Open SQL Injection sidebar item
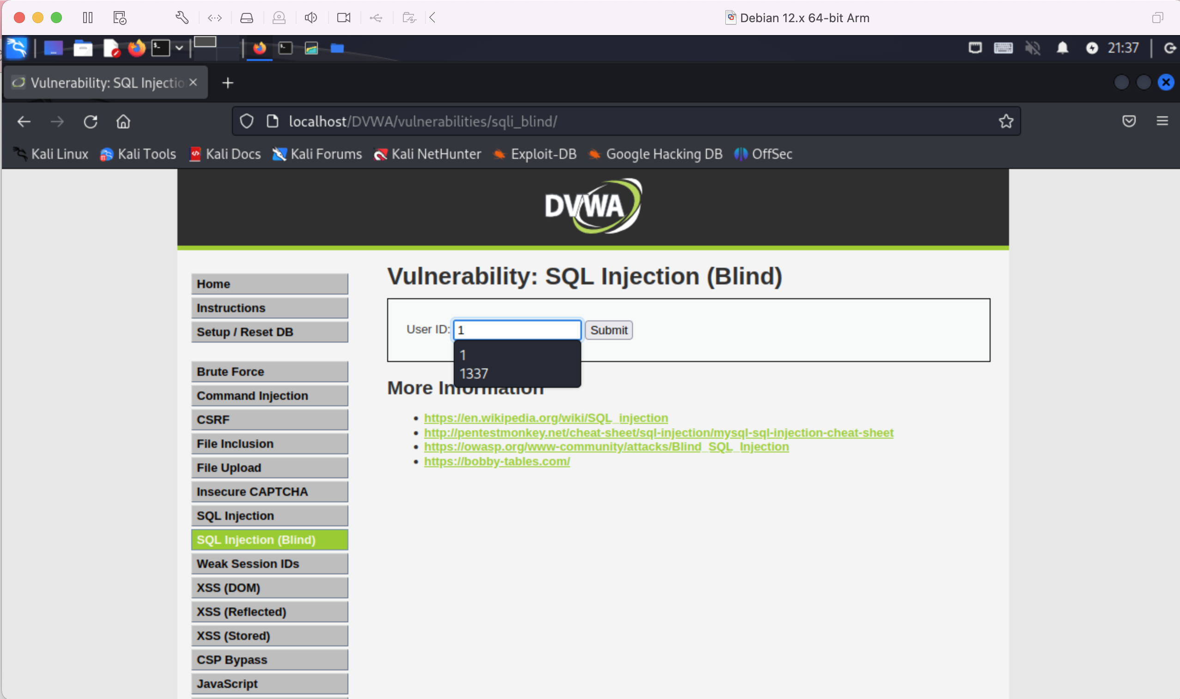 269,516
